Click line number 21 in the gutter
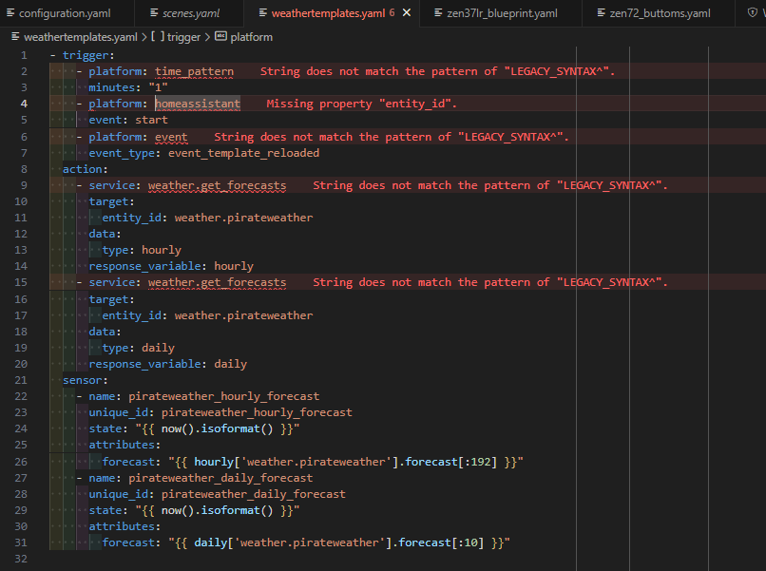This screenshot has height=571, width=766. tap(21, 380)
